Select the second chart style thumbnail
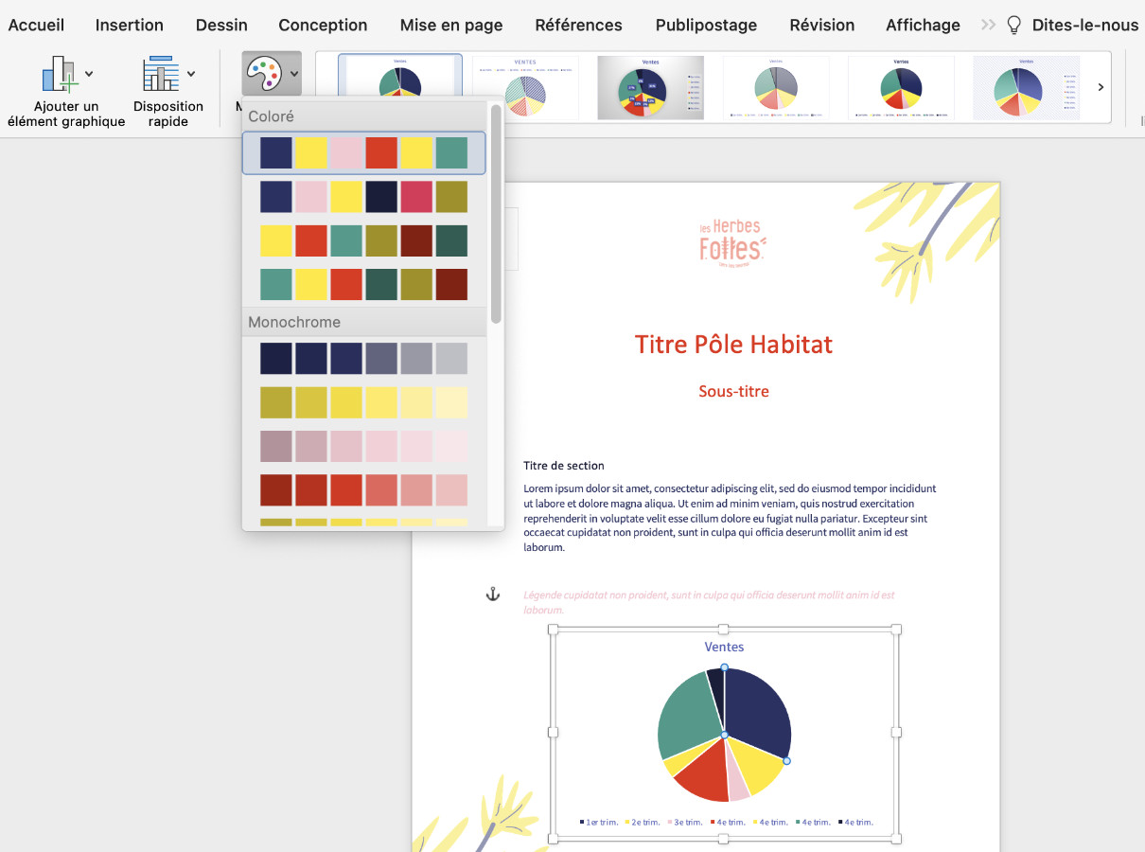1145x852 pixels. tap(525, 87)
